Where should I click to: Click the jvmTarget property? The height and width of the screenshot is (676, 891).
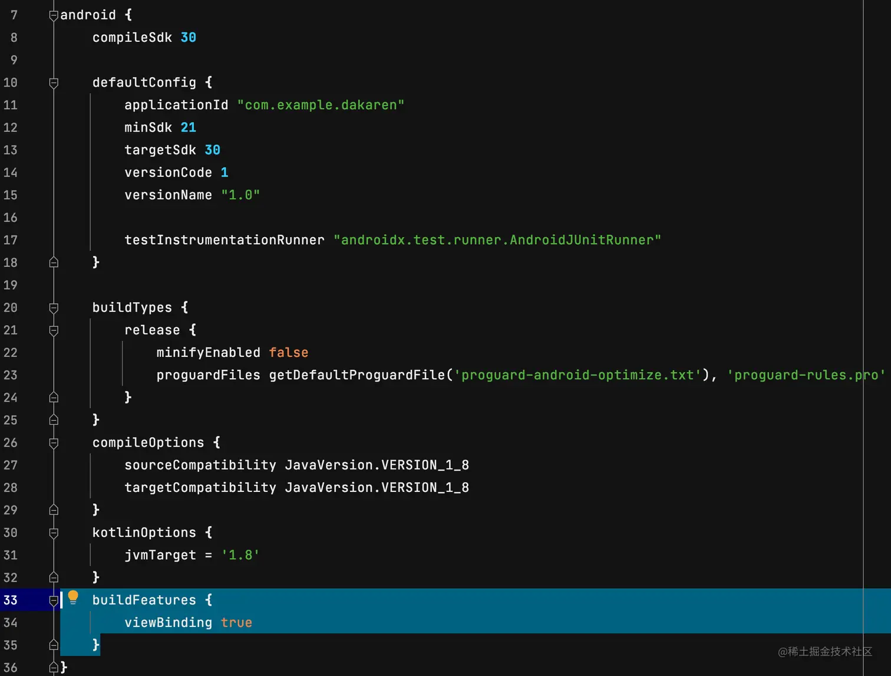pyautogui.click(x=160, y=555)
